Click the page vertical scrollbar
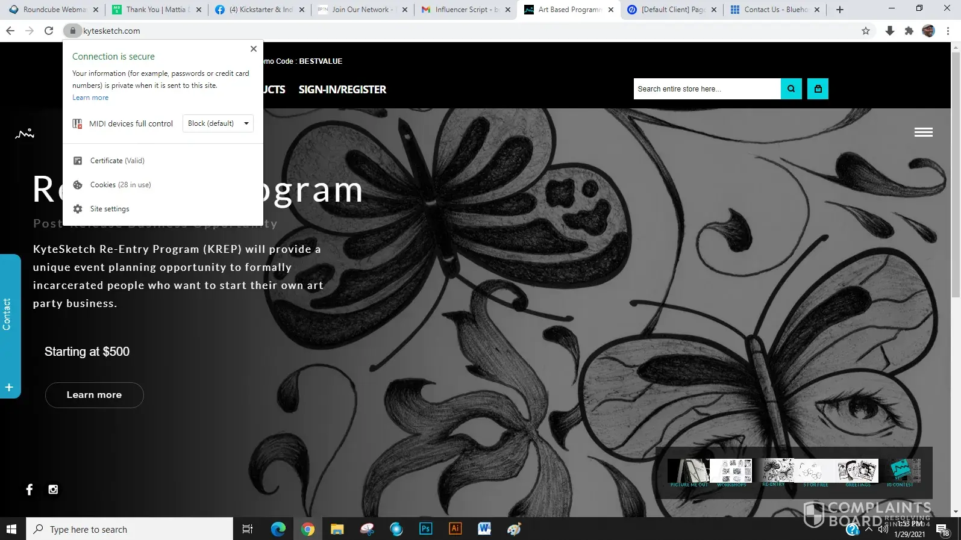This screenshot has height=540, width=961. [956, 175]
